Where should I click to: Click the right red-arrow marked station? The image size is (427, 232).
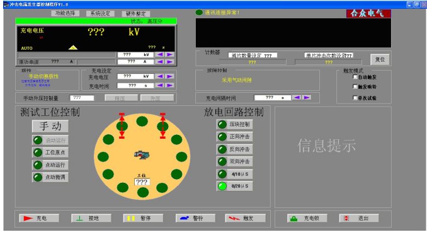(162, 126)
